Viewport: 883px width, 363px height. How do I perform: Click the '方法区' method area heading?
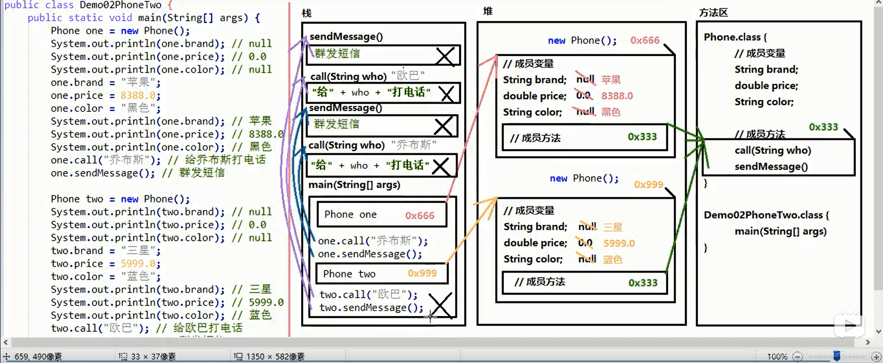tap(713, 13)
